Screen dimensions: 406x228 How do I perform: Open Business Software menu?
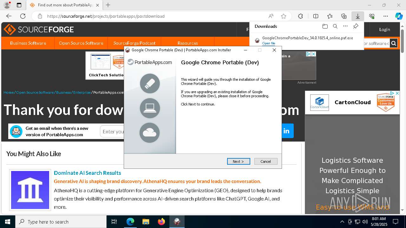click(x=28, y=43)
